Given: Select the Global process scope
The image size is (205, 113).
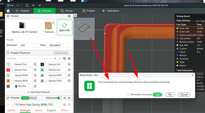Looking at the screenshot, I should [x=25, y=98].
